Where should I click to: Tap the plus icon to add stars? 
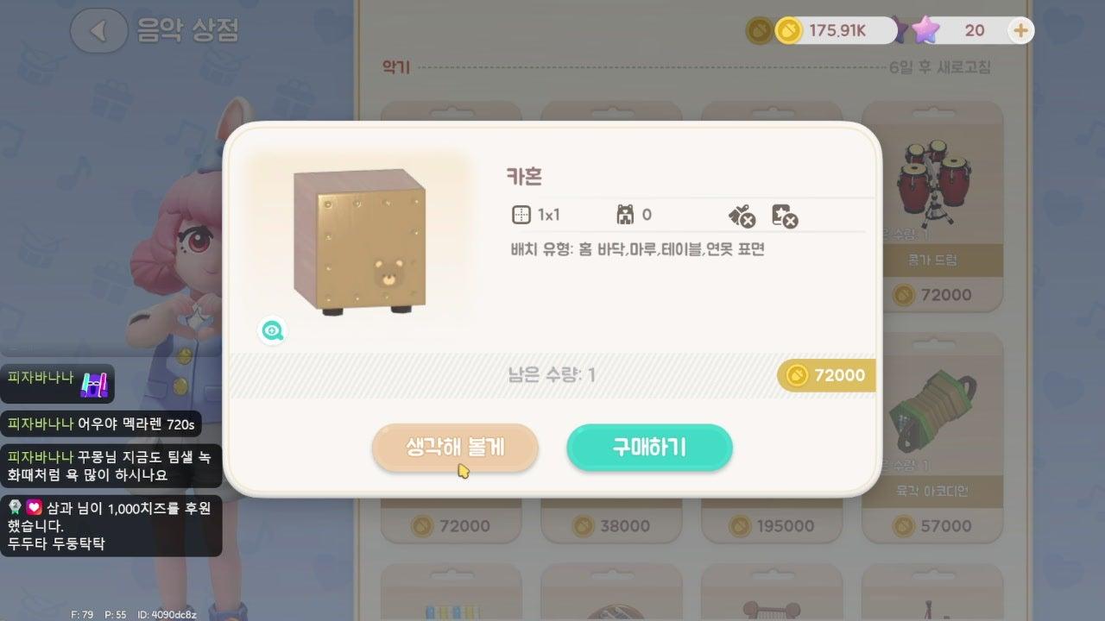(1020, 31)
